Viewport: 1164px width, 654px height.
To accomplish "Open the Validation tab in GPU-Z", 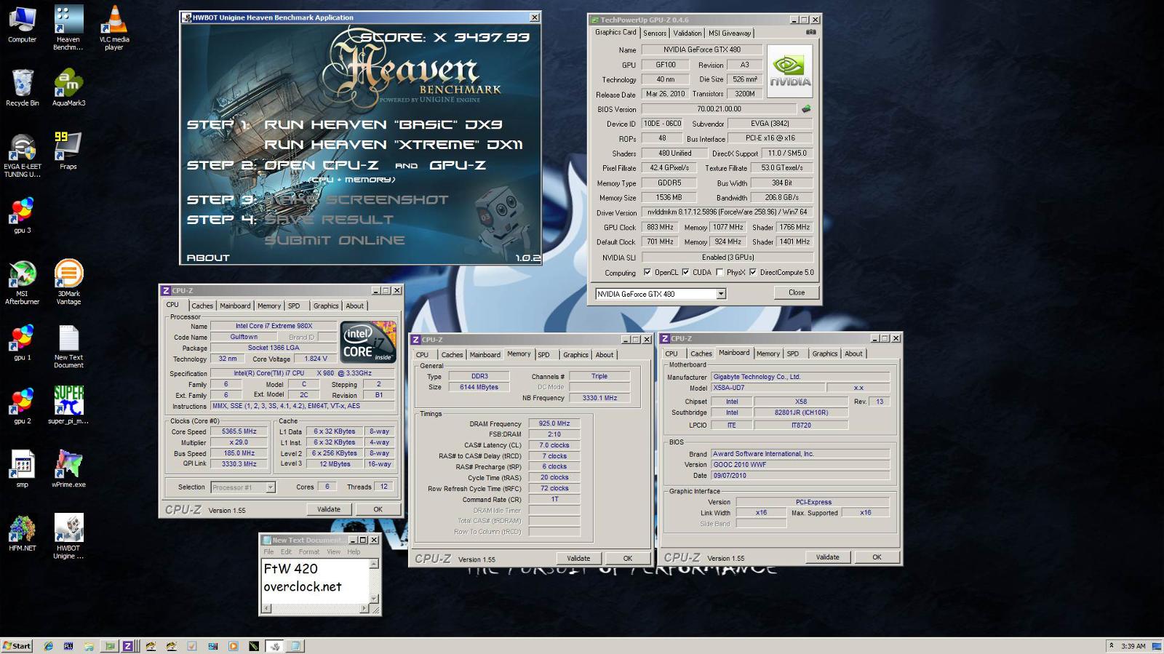I will click(687, 33).
